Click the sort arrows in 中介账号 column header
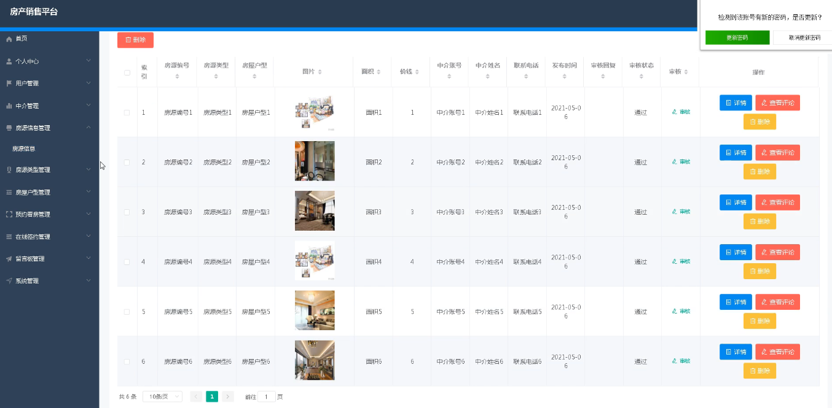 [450, 77]
